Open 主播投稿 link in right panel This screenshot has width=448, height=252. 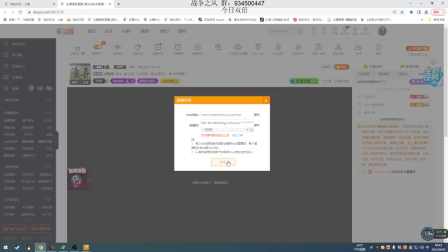[374, 66]
